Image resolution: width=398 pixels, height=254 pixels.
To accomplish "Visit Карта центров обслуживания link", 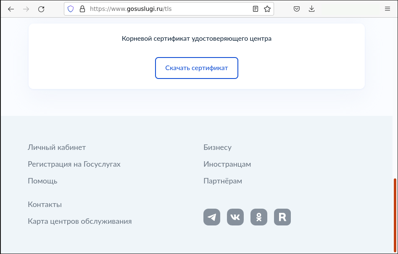I will point(80,221).
